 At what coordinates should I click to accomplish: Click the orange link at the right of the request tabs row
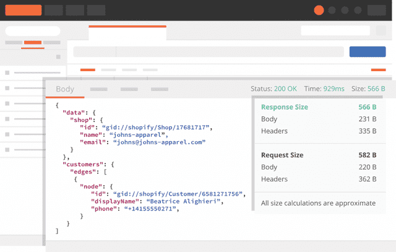(380, 70)
